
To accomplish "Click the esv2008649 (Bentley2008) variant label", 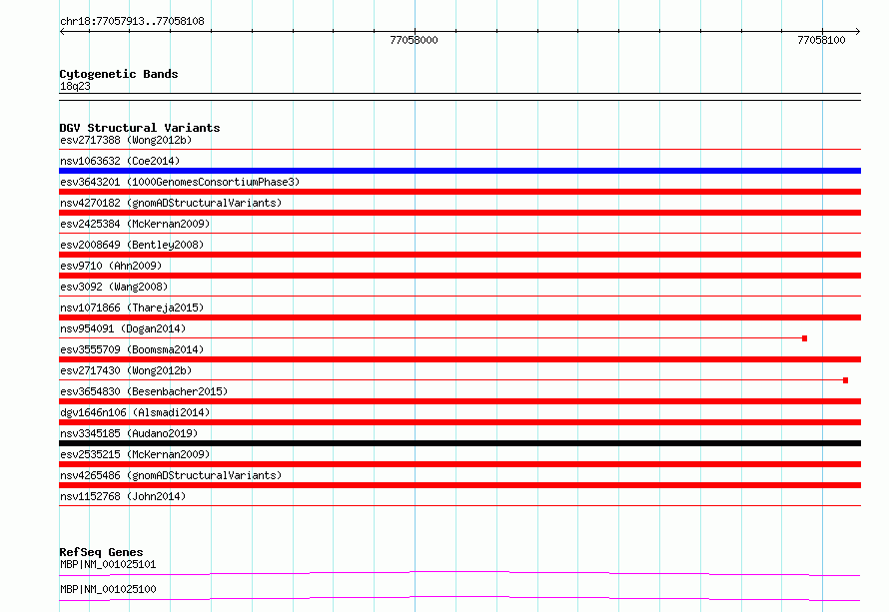I will pos(132,245).
